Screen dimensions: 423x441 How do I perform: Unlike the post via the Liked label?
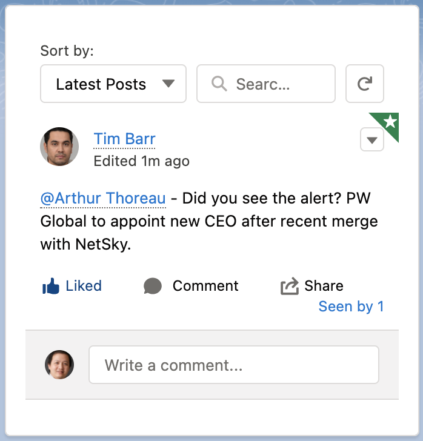click(x=84, y=286)
